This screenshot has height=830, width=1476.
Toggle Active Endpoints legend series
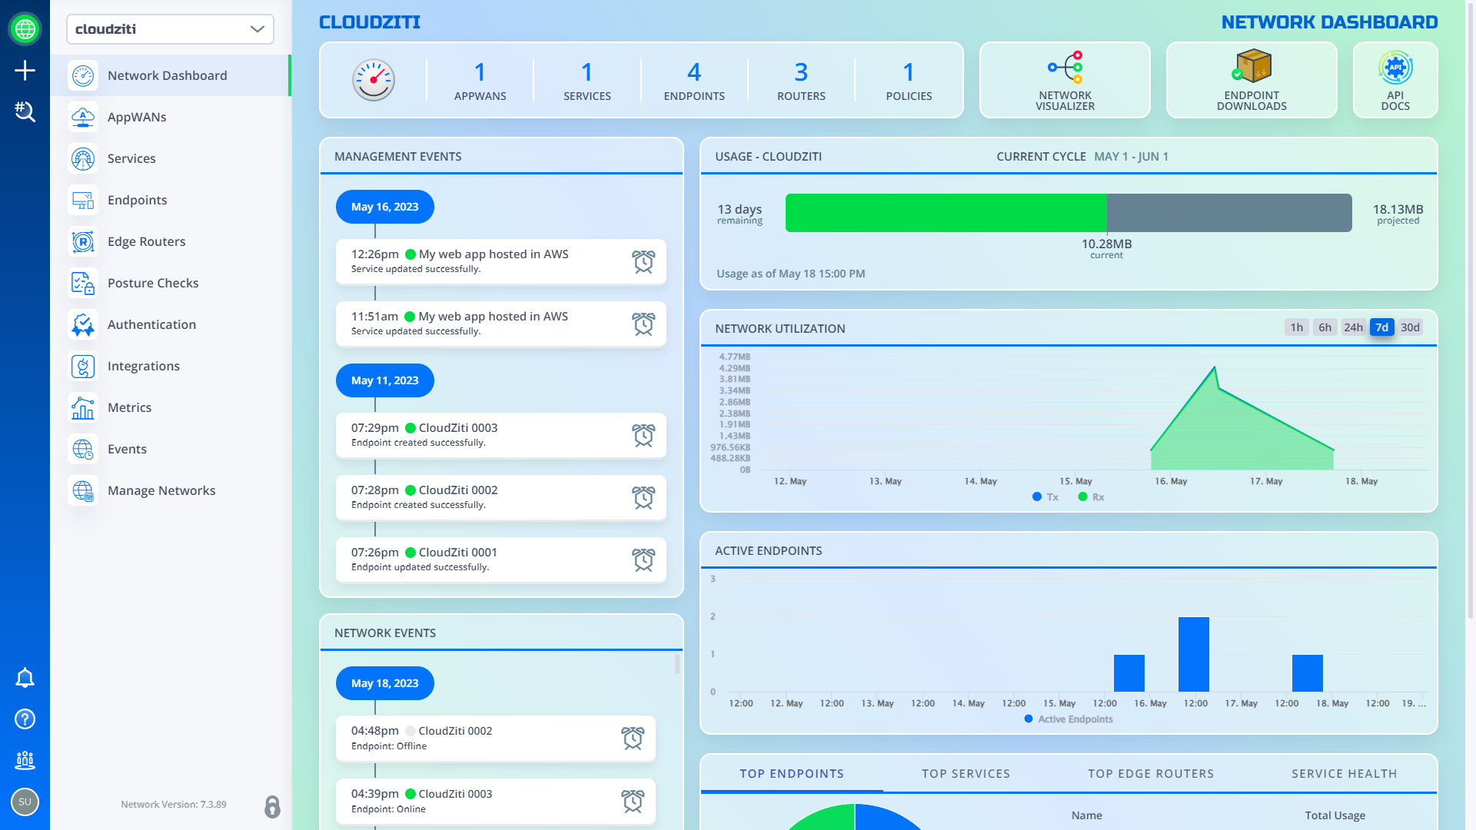(1069, 719)
